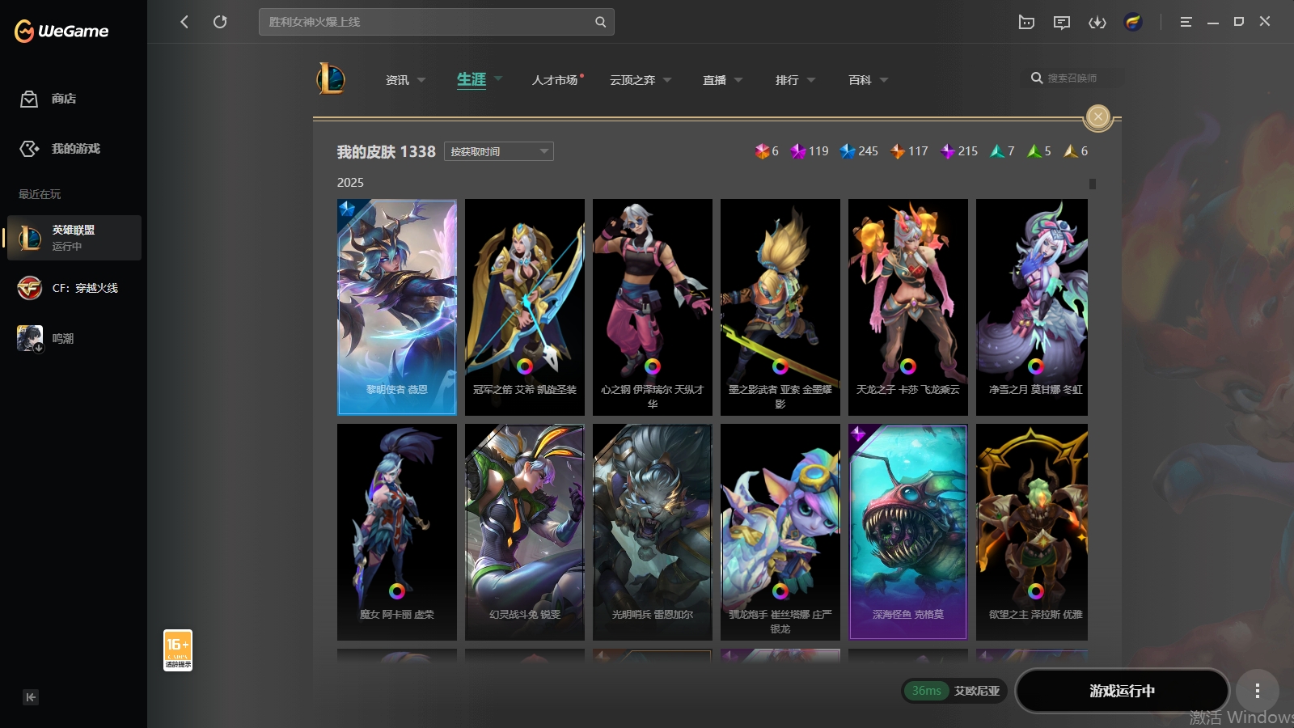Click chroma wheel on 阿卡丽 skin
Screen dimensions: 1294x728
point(397,591)
